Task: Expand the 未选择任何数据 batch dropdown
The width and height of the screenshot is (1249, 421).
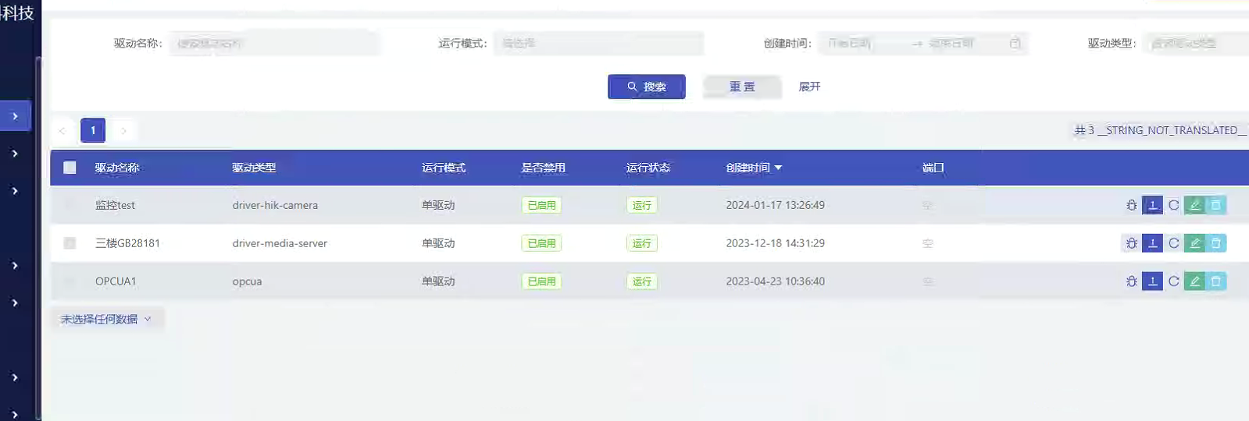Action: point(106,319)
